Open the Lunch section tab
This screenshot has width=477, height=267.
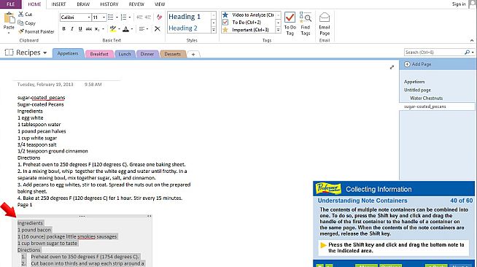pyautogui.click(x=125, y=54)
